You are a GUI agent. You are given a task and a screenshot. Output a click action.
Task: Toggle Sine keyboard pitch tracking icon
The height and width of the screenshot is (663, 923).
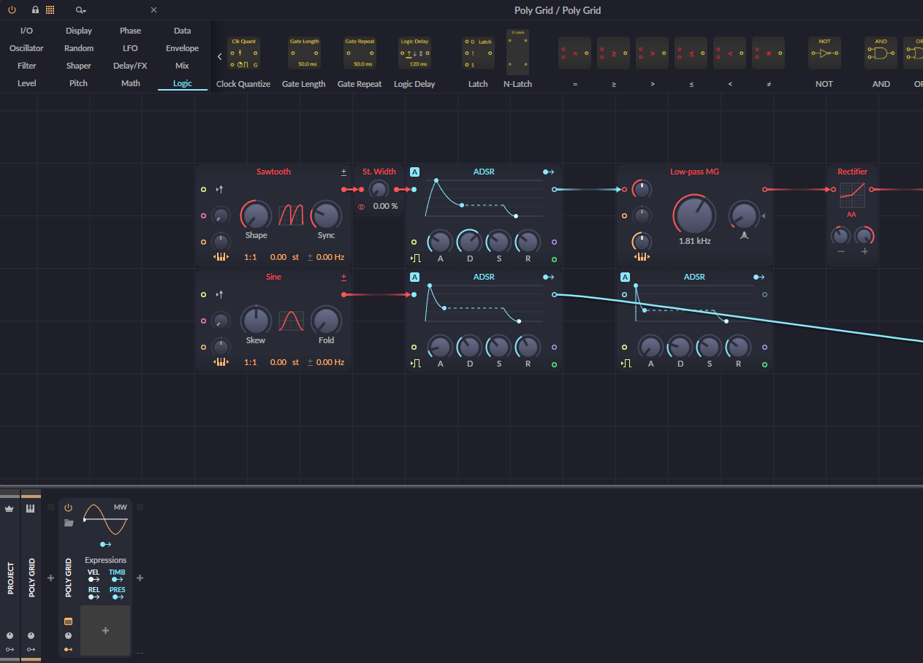point(221,362)
